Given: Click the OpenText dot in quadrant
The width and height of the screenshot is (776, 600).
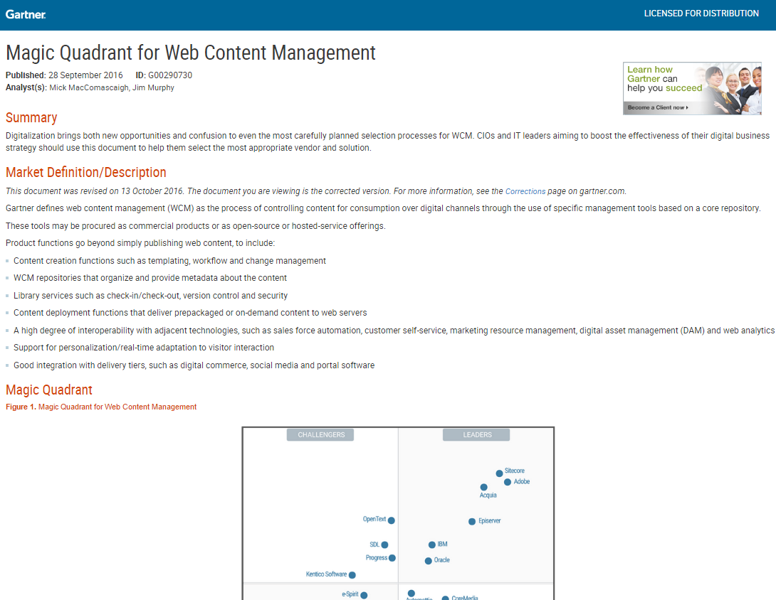Looking at the screenshot, I should [392, 520].
